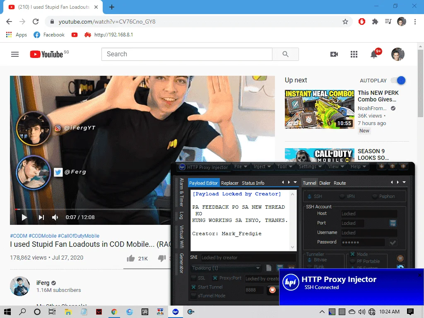Click the orange round icon beside Mode
424x318 pixels.
tap(400, 258)
